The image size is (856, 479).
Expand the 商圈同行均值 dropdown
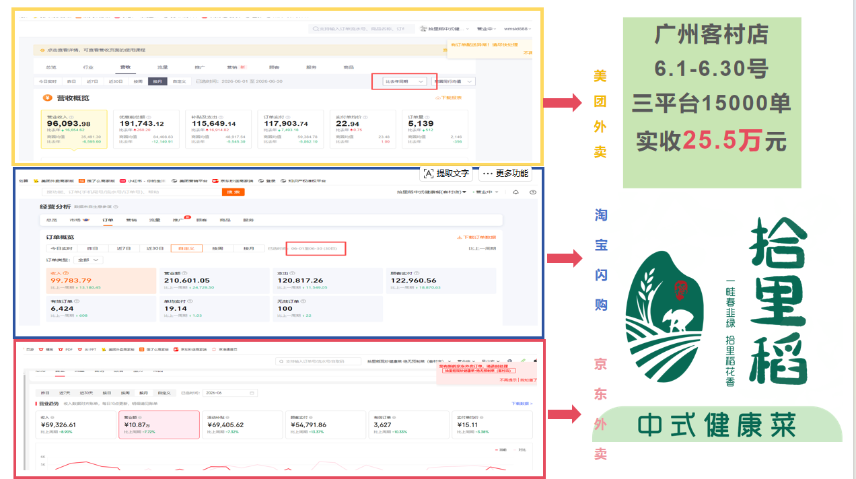[x=454, y=81]
